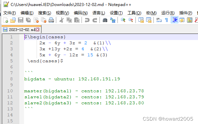
Task: Click the user defined language icon
Action: pyautogui.click(x=182, y=20)
